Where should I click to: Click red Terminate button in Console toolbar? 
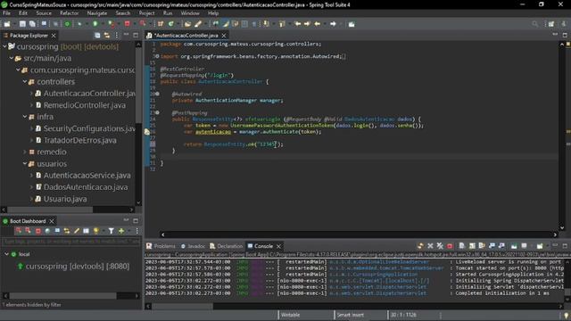pos(450,246)
